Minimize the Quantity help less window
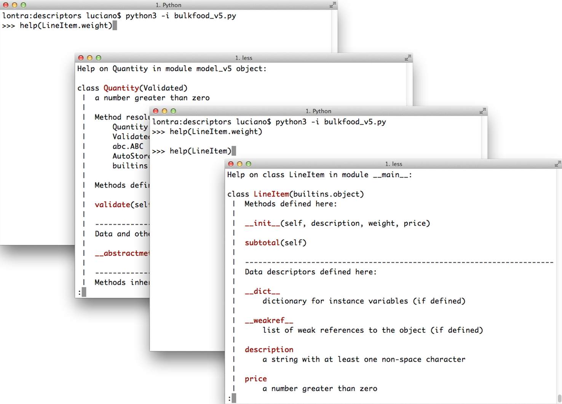Image resolution: width=562 pixels, height=404 pixels. coord(89,58)
